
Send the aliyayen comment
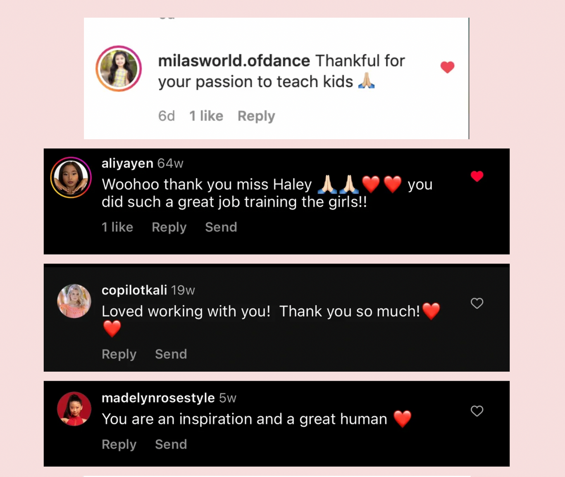click(x=221, y=227)
